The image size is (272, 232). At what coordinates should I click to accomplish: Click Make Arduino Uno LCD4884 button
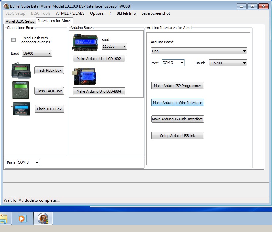pos(99,91)
